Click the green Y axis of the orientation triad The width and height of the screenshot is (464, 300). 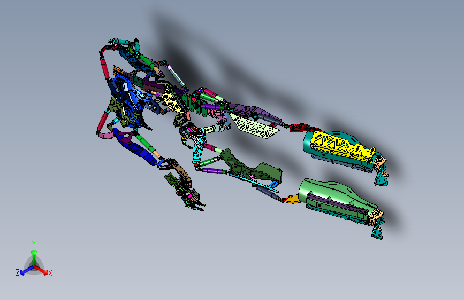click(x=34, y=258)
